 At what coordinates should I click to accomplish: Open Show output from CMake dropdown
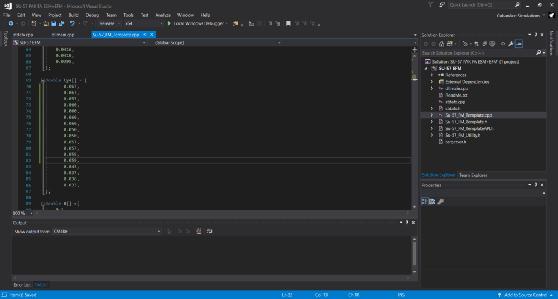coord(107,232)
